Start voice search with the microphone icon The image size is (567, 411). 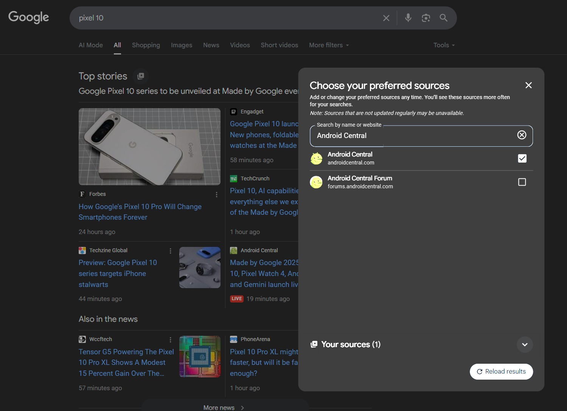pyautogui.click(x=408, y=18)
